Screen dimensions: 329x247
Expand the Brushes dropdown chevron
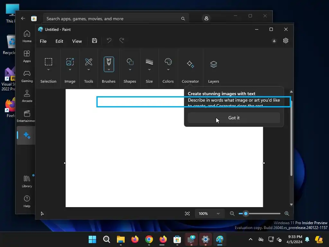pos(109,69)
